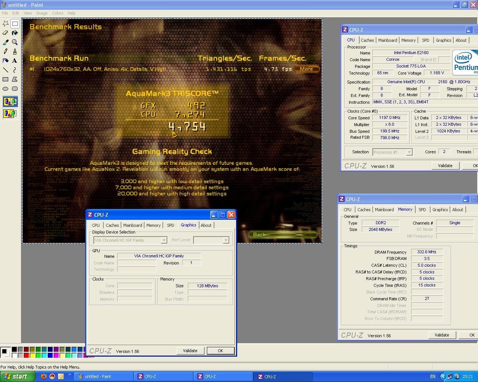Click Validate in front CPU-Z graphics window
The image size is (478, 382).
click(190, 351)
